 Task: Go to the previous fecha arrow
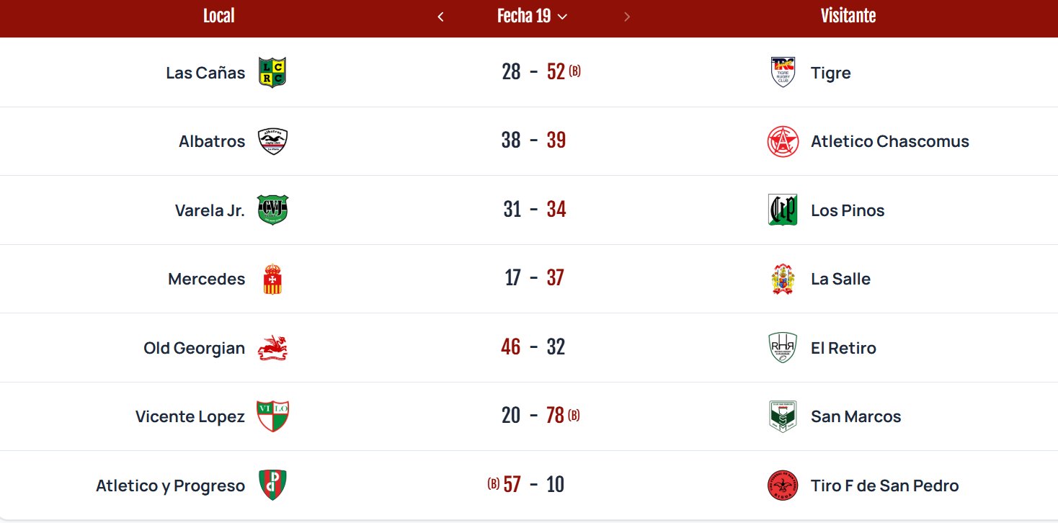[441, 17]
